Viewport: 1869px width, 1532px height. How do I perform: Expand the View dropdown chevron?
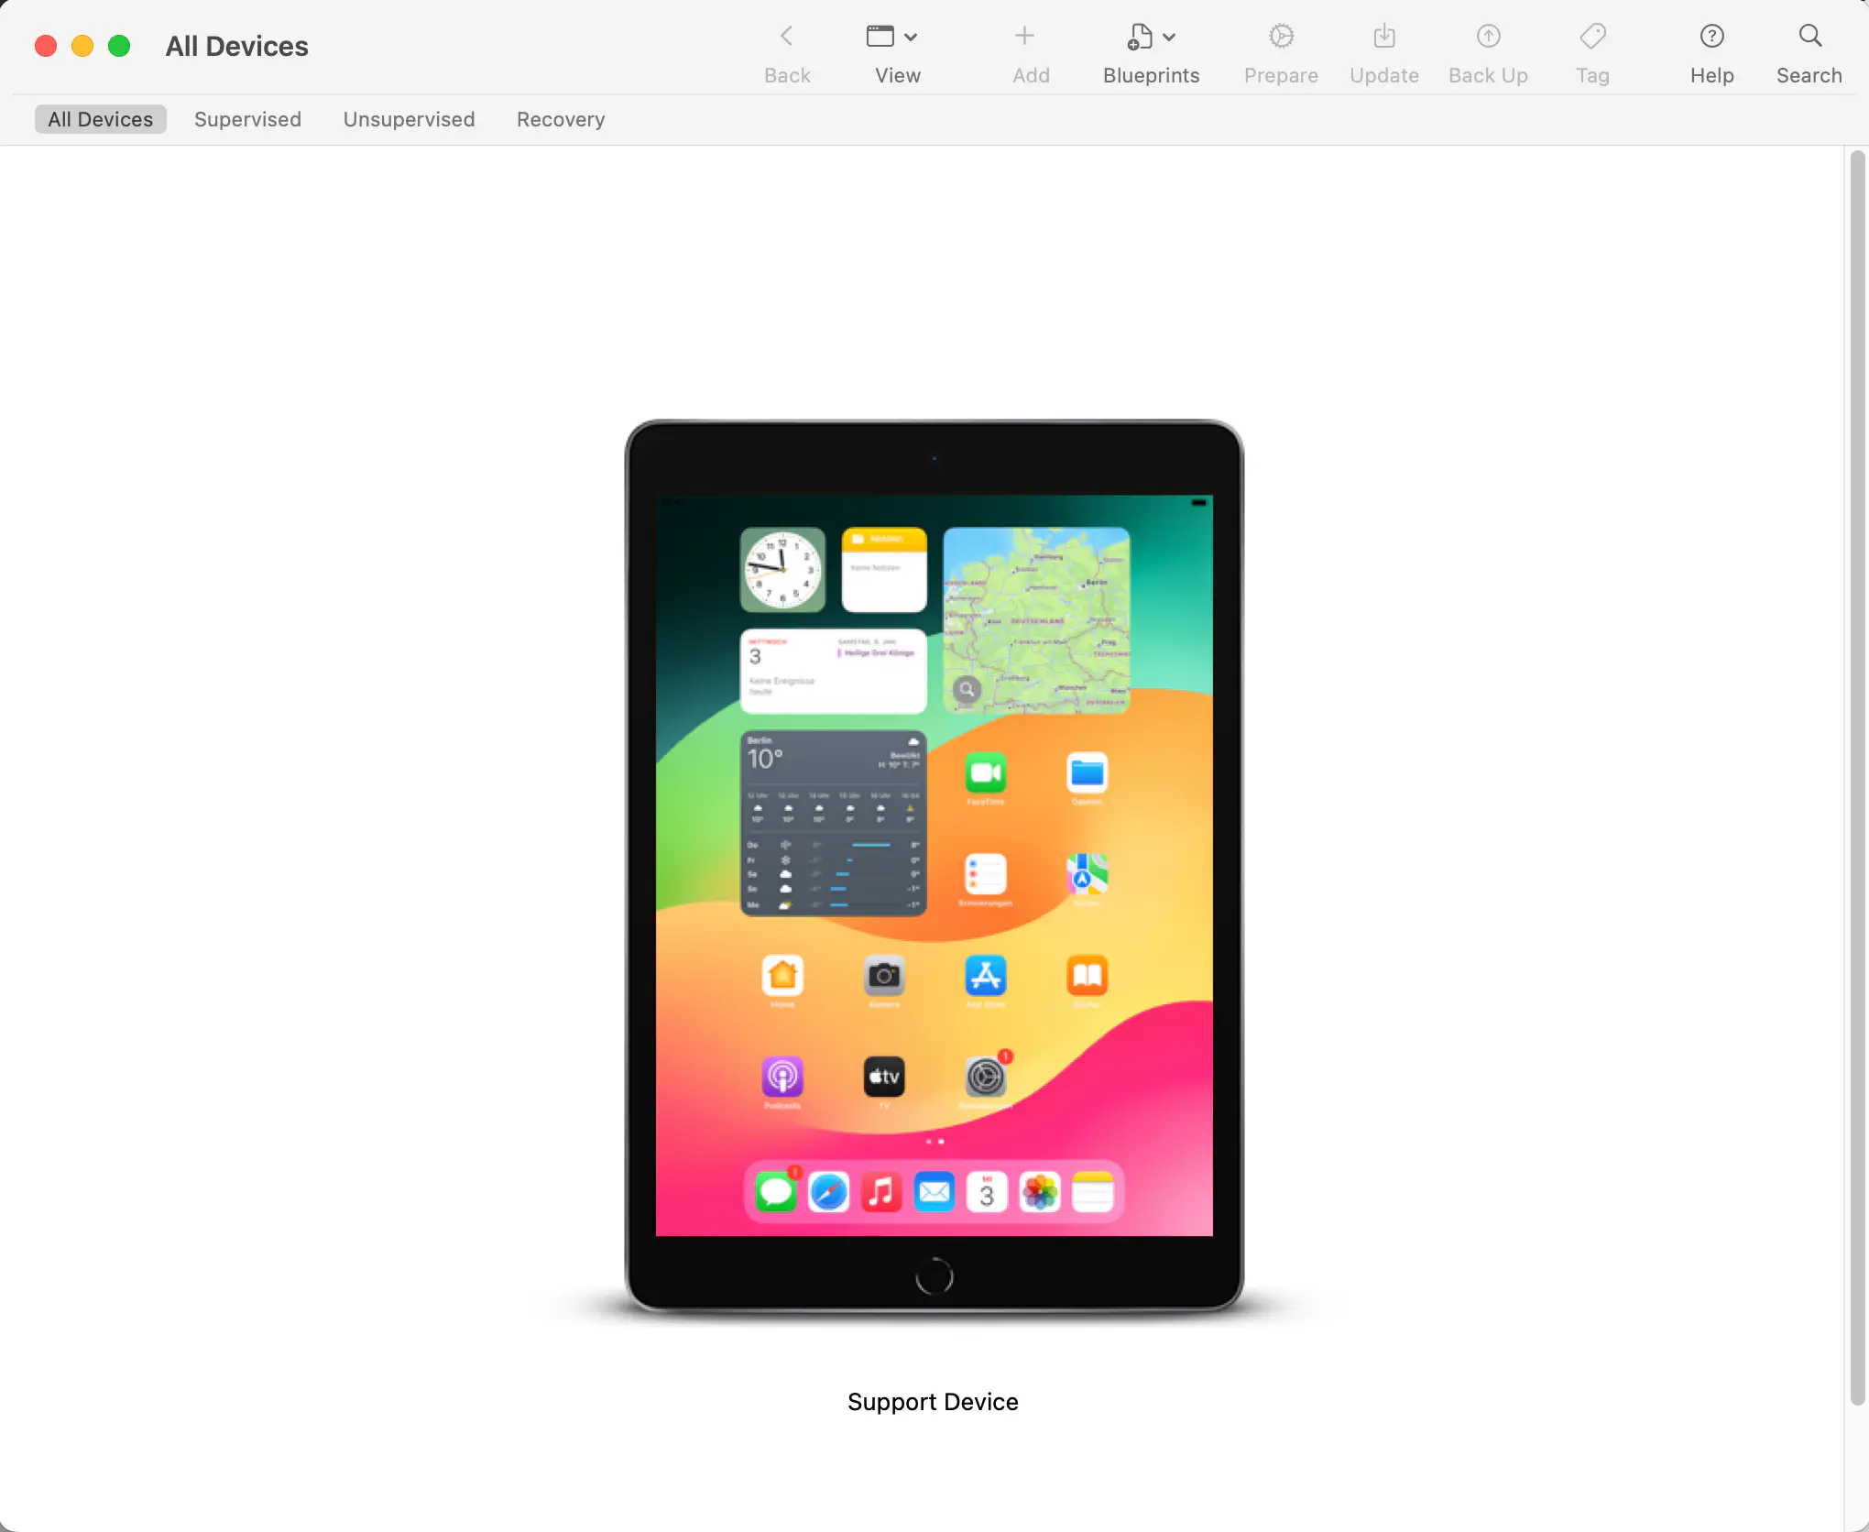[x=910, y=37]
